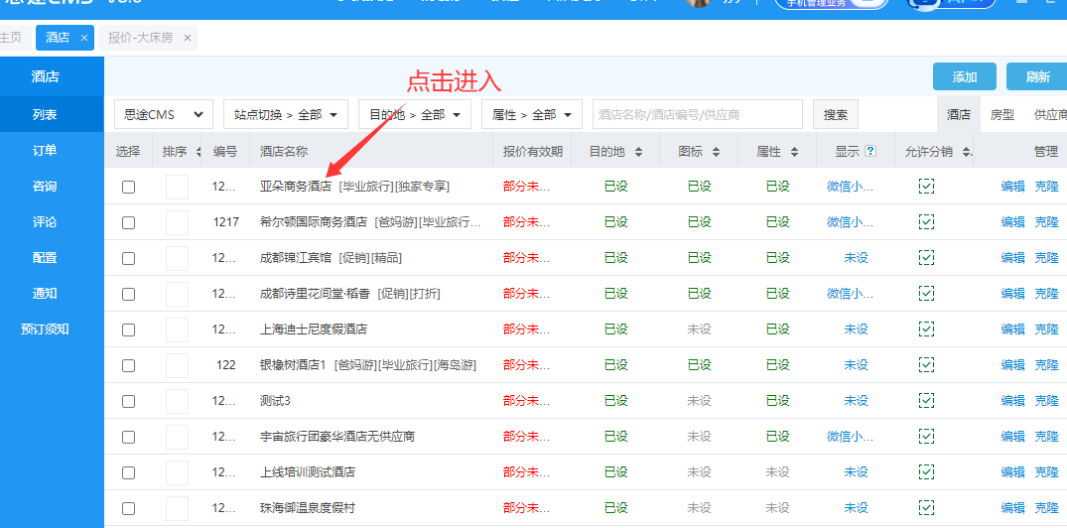The width and height of the screenshot is (1067, 528).
Task: Sort by 目的地 column arrows
Action: [x=638, y=152]
